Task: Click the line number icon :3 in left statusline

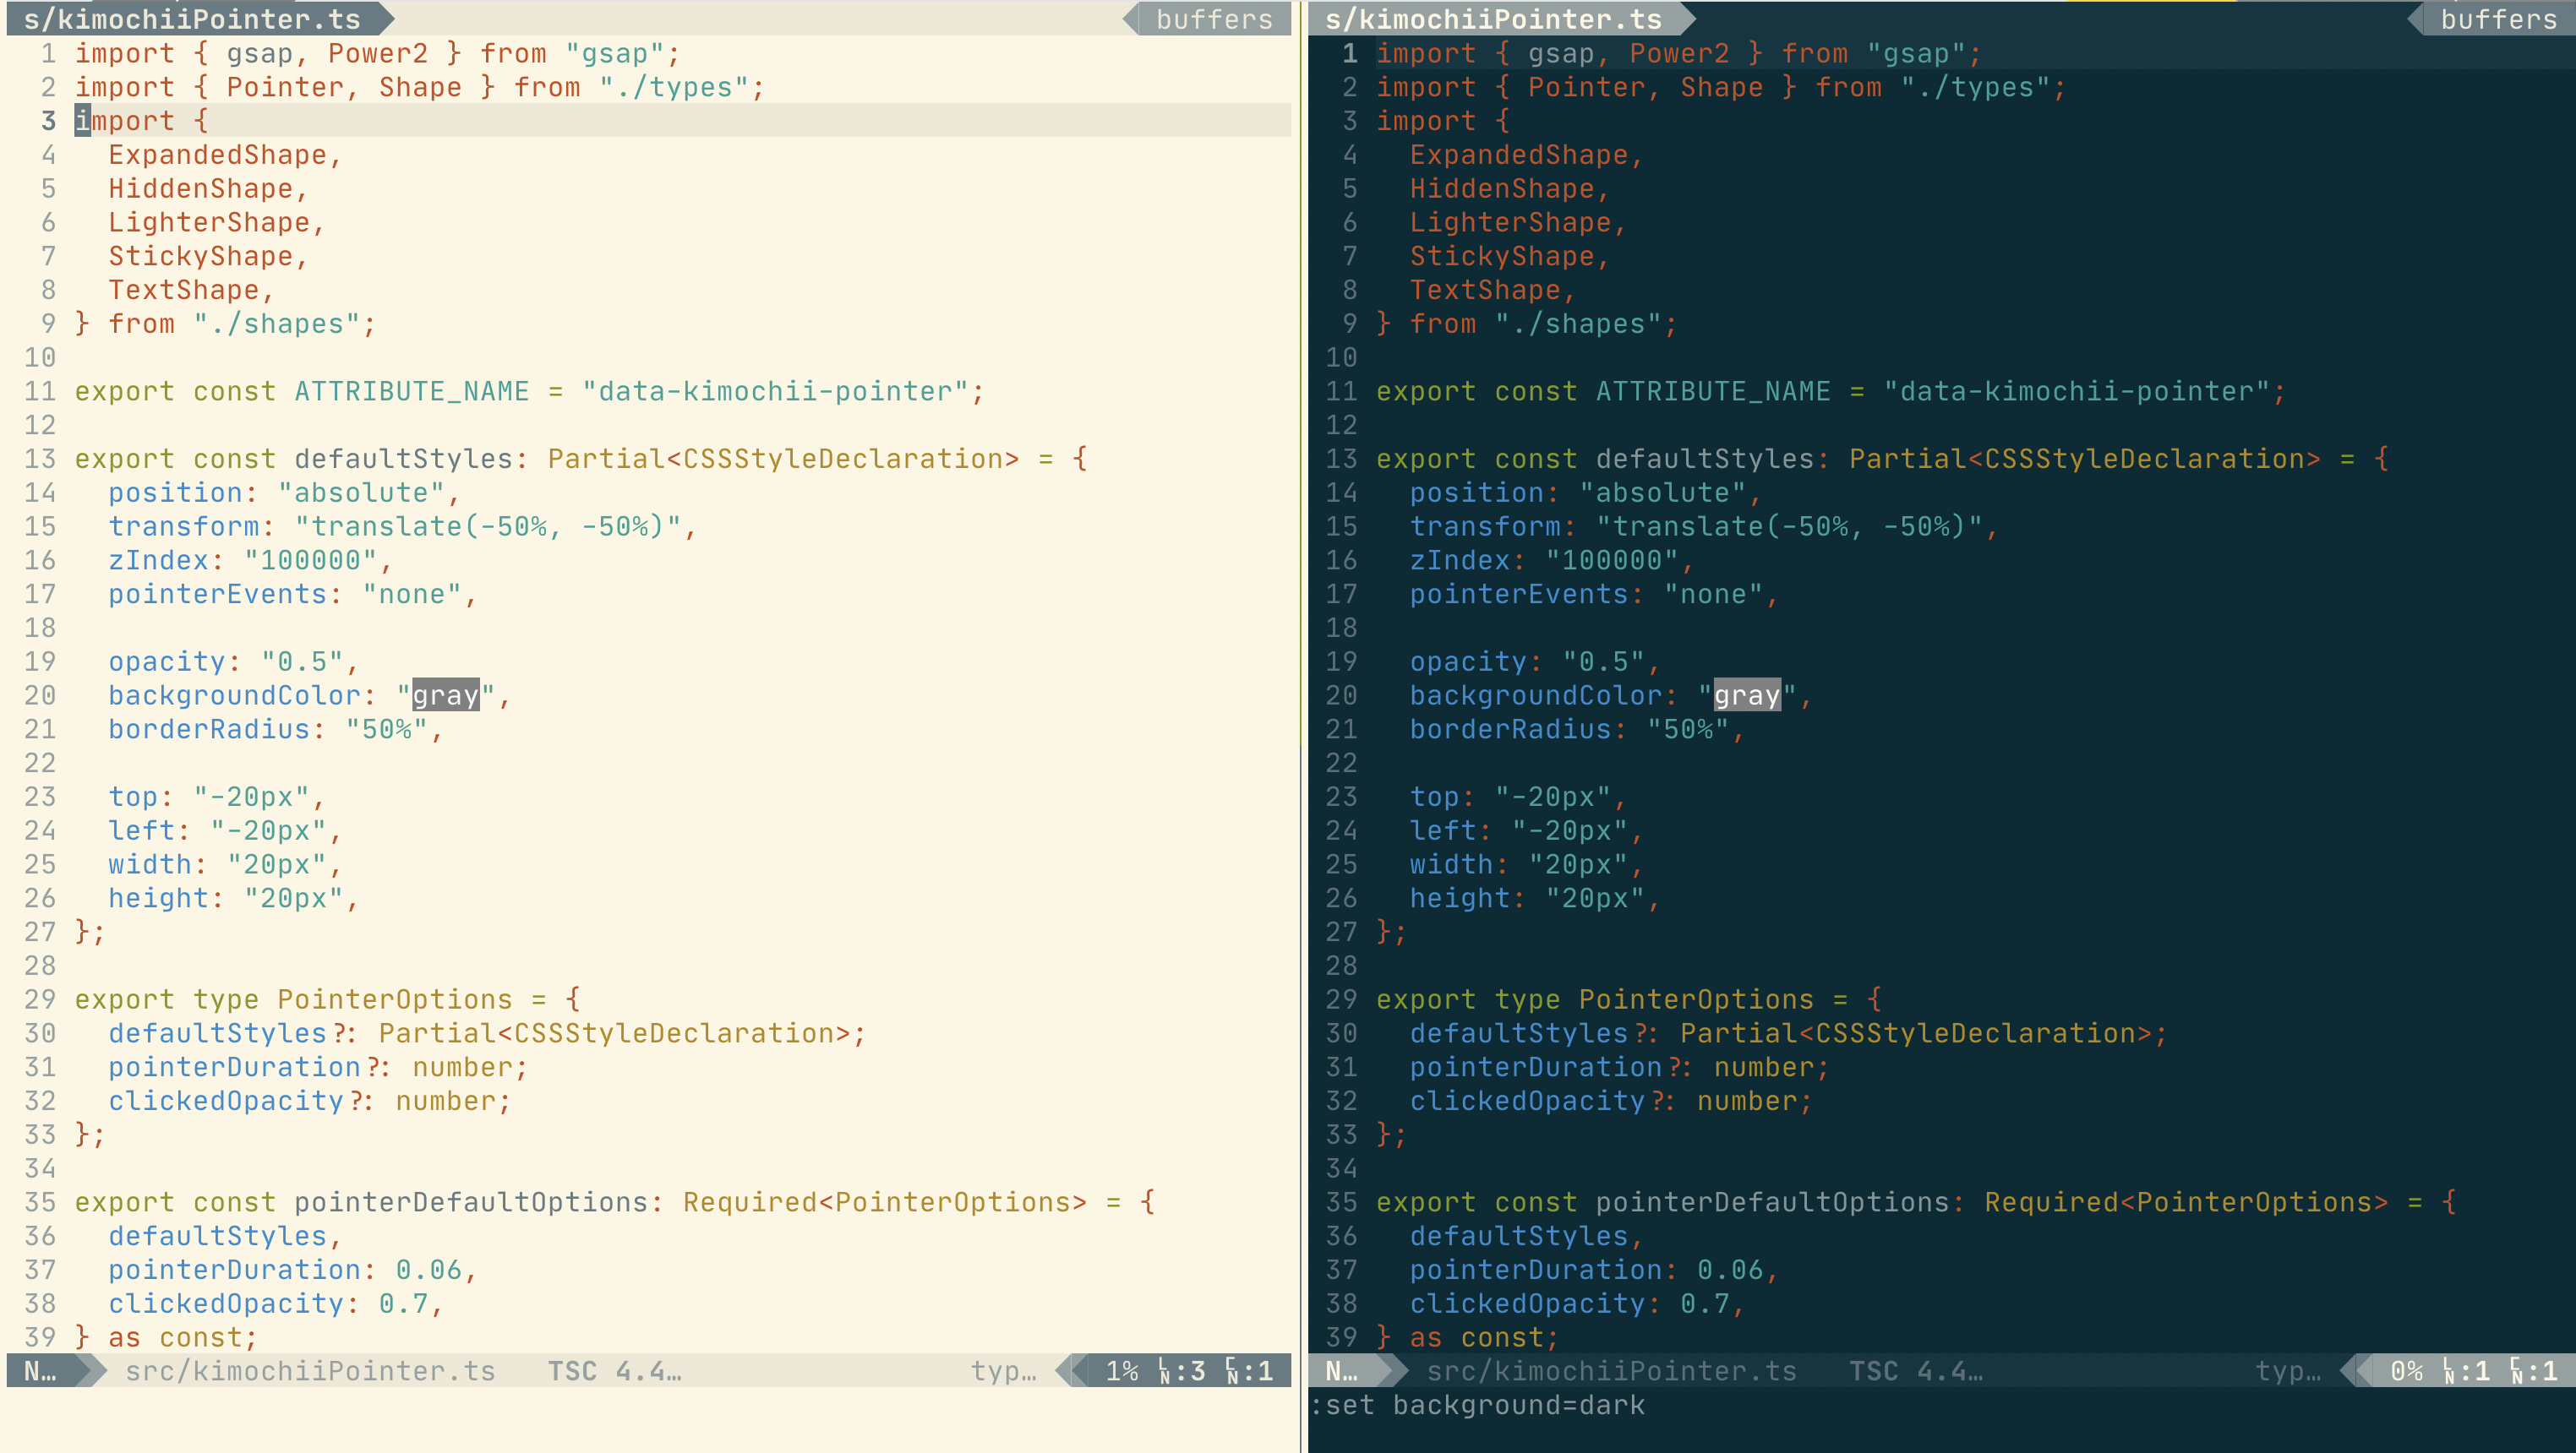Action: pyautogui.click(x=1182, y=1371)
